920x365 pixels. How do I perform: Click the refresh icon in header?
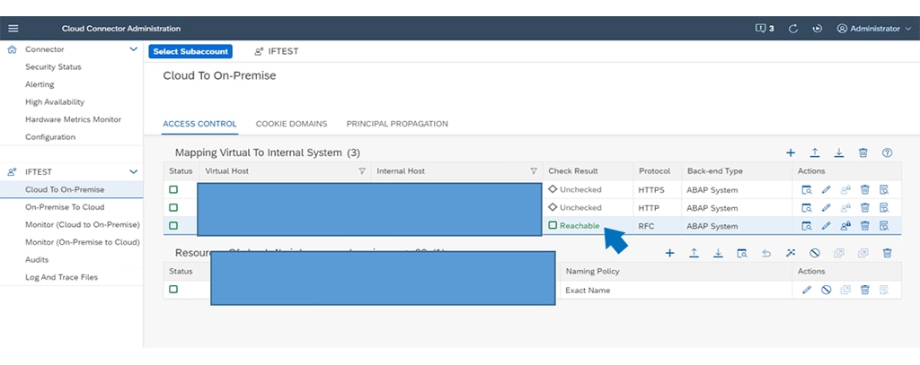pos(793,29)
